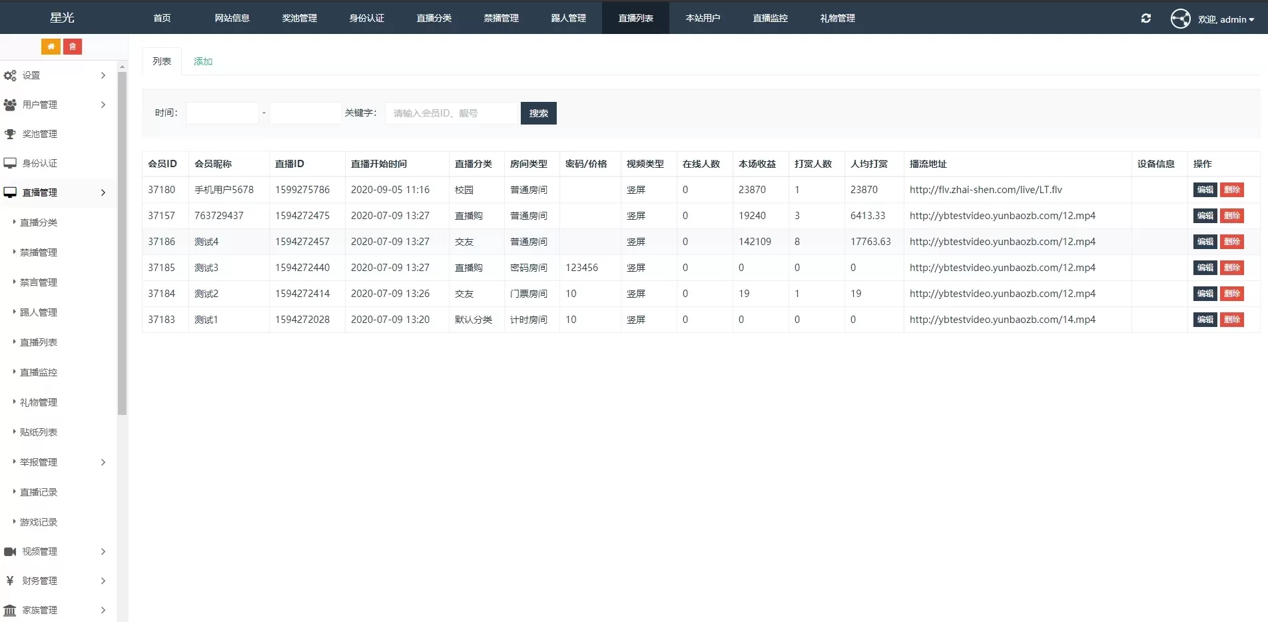Click the ¥ icon for 财务管理
The image size is (1268, 622).
[9, 580]
